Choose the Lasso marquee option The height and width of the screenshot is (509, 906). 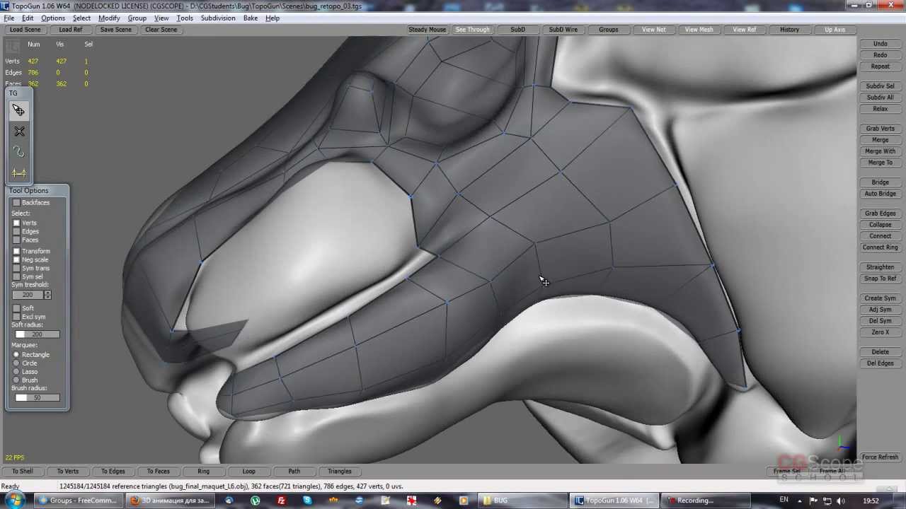(x=16, y=372)
